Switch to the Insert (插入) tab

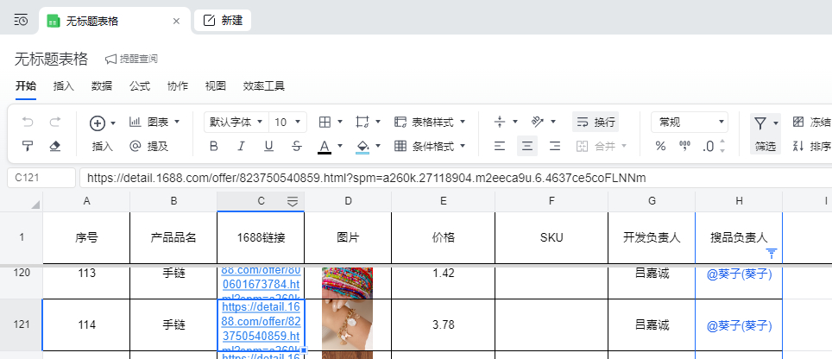coord(64,86)
